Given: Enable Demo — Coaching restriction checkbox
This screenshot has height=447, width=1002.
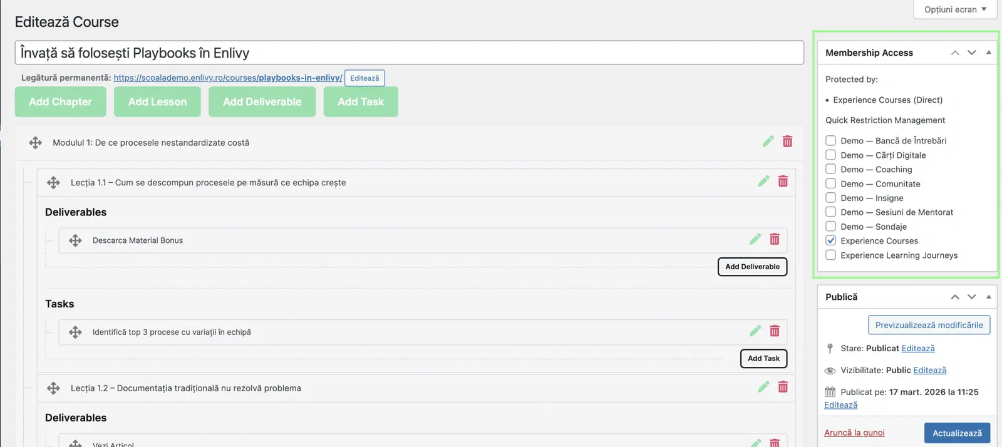Looking at the screenshot, I should click(830, 169).
